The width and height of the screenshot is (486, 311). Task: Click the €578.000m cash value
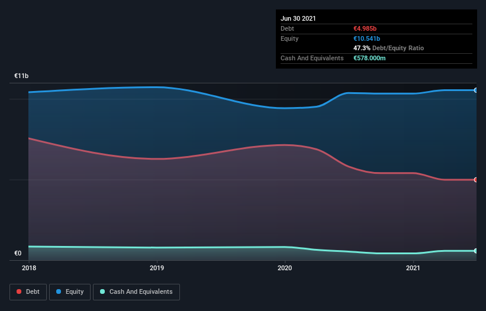tap(369, 58)
